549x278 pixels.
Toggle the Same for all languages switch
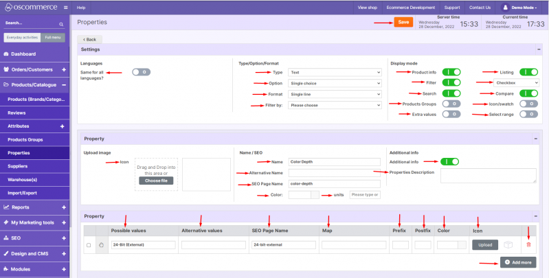coord(141,71)
